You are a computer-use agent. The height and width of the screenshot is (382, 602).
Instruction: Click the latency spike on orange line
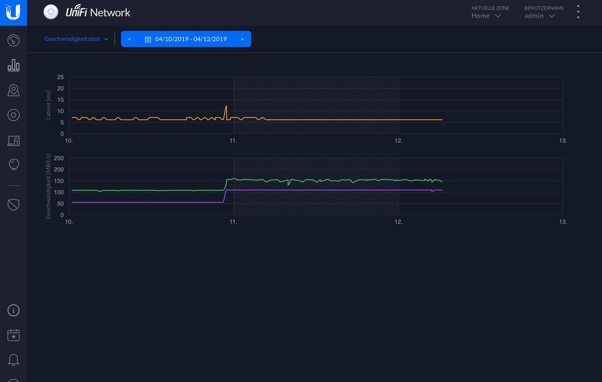[226, 106]
